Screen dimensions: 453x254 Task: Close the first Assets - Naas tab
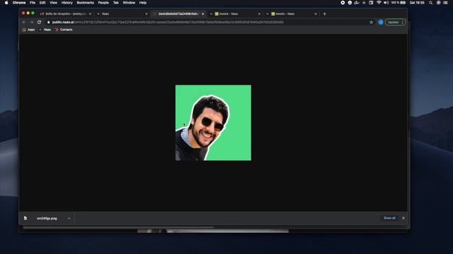pyautogui.click(x=259, y=14)
